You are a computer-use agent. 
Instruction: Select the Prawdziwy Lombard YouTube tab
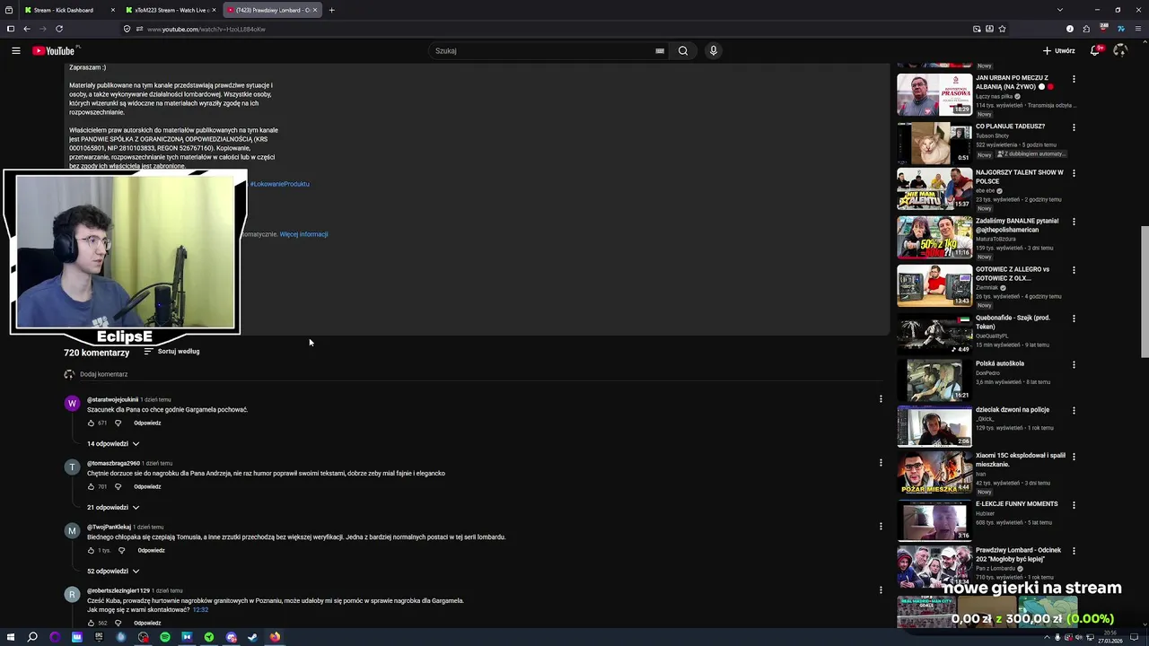pyautogui.click(x=272, y=10)
